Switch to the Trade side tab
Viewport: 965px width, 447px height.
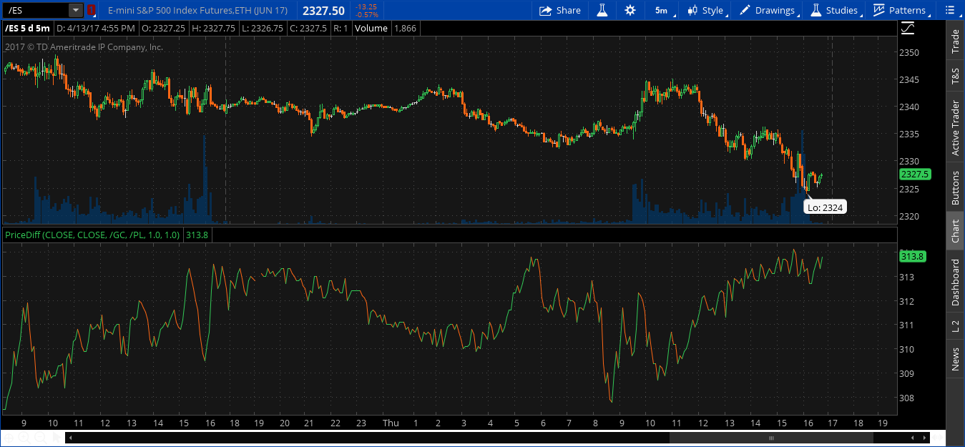point(955,41)
